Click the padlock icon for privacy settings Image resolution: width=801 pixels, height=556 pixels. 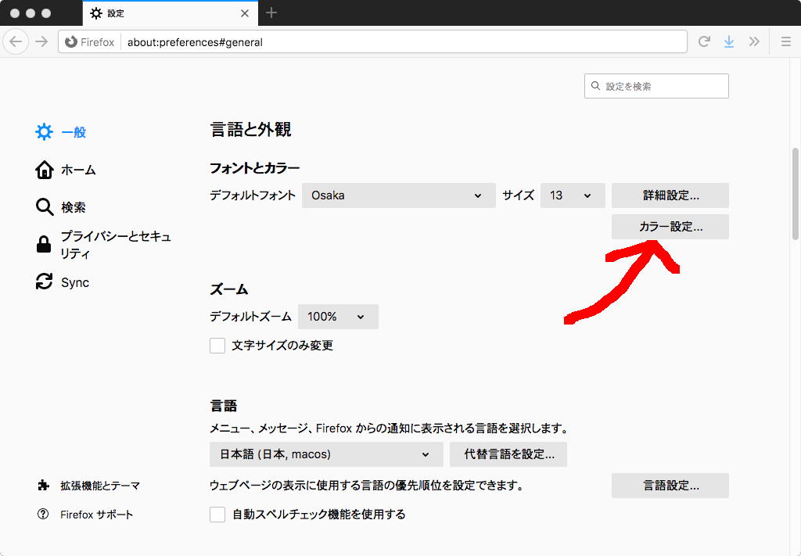coord(44,244)
